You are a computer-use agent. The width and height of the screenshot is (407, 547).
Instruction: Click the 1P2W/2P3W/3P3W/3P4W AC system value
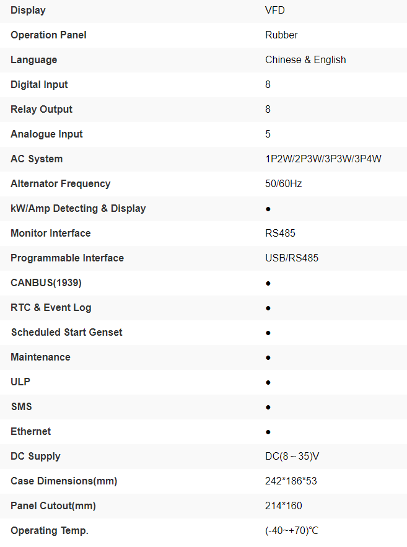click(323, 159)
